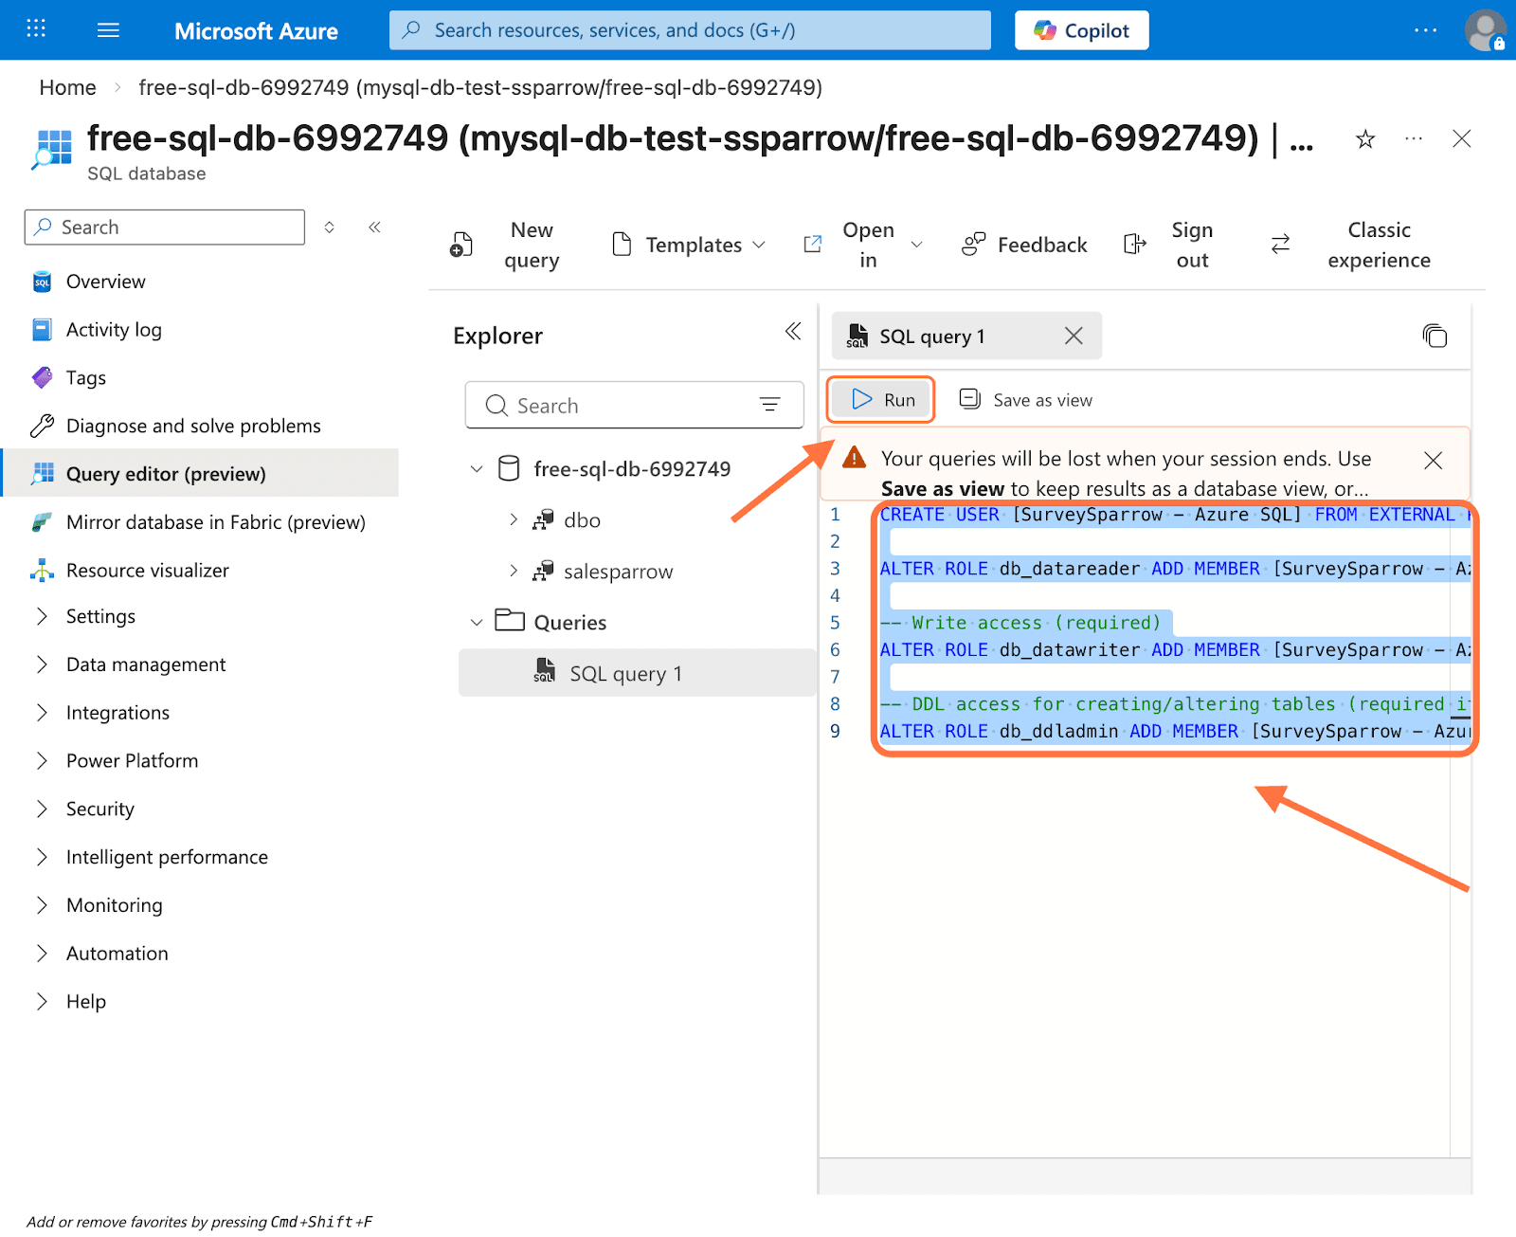The width and height of the screenshot is (1516, 1237).
Task: Expand the dbo schema node
Action: pos(514,520)
